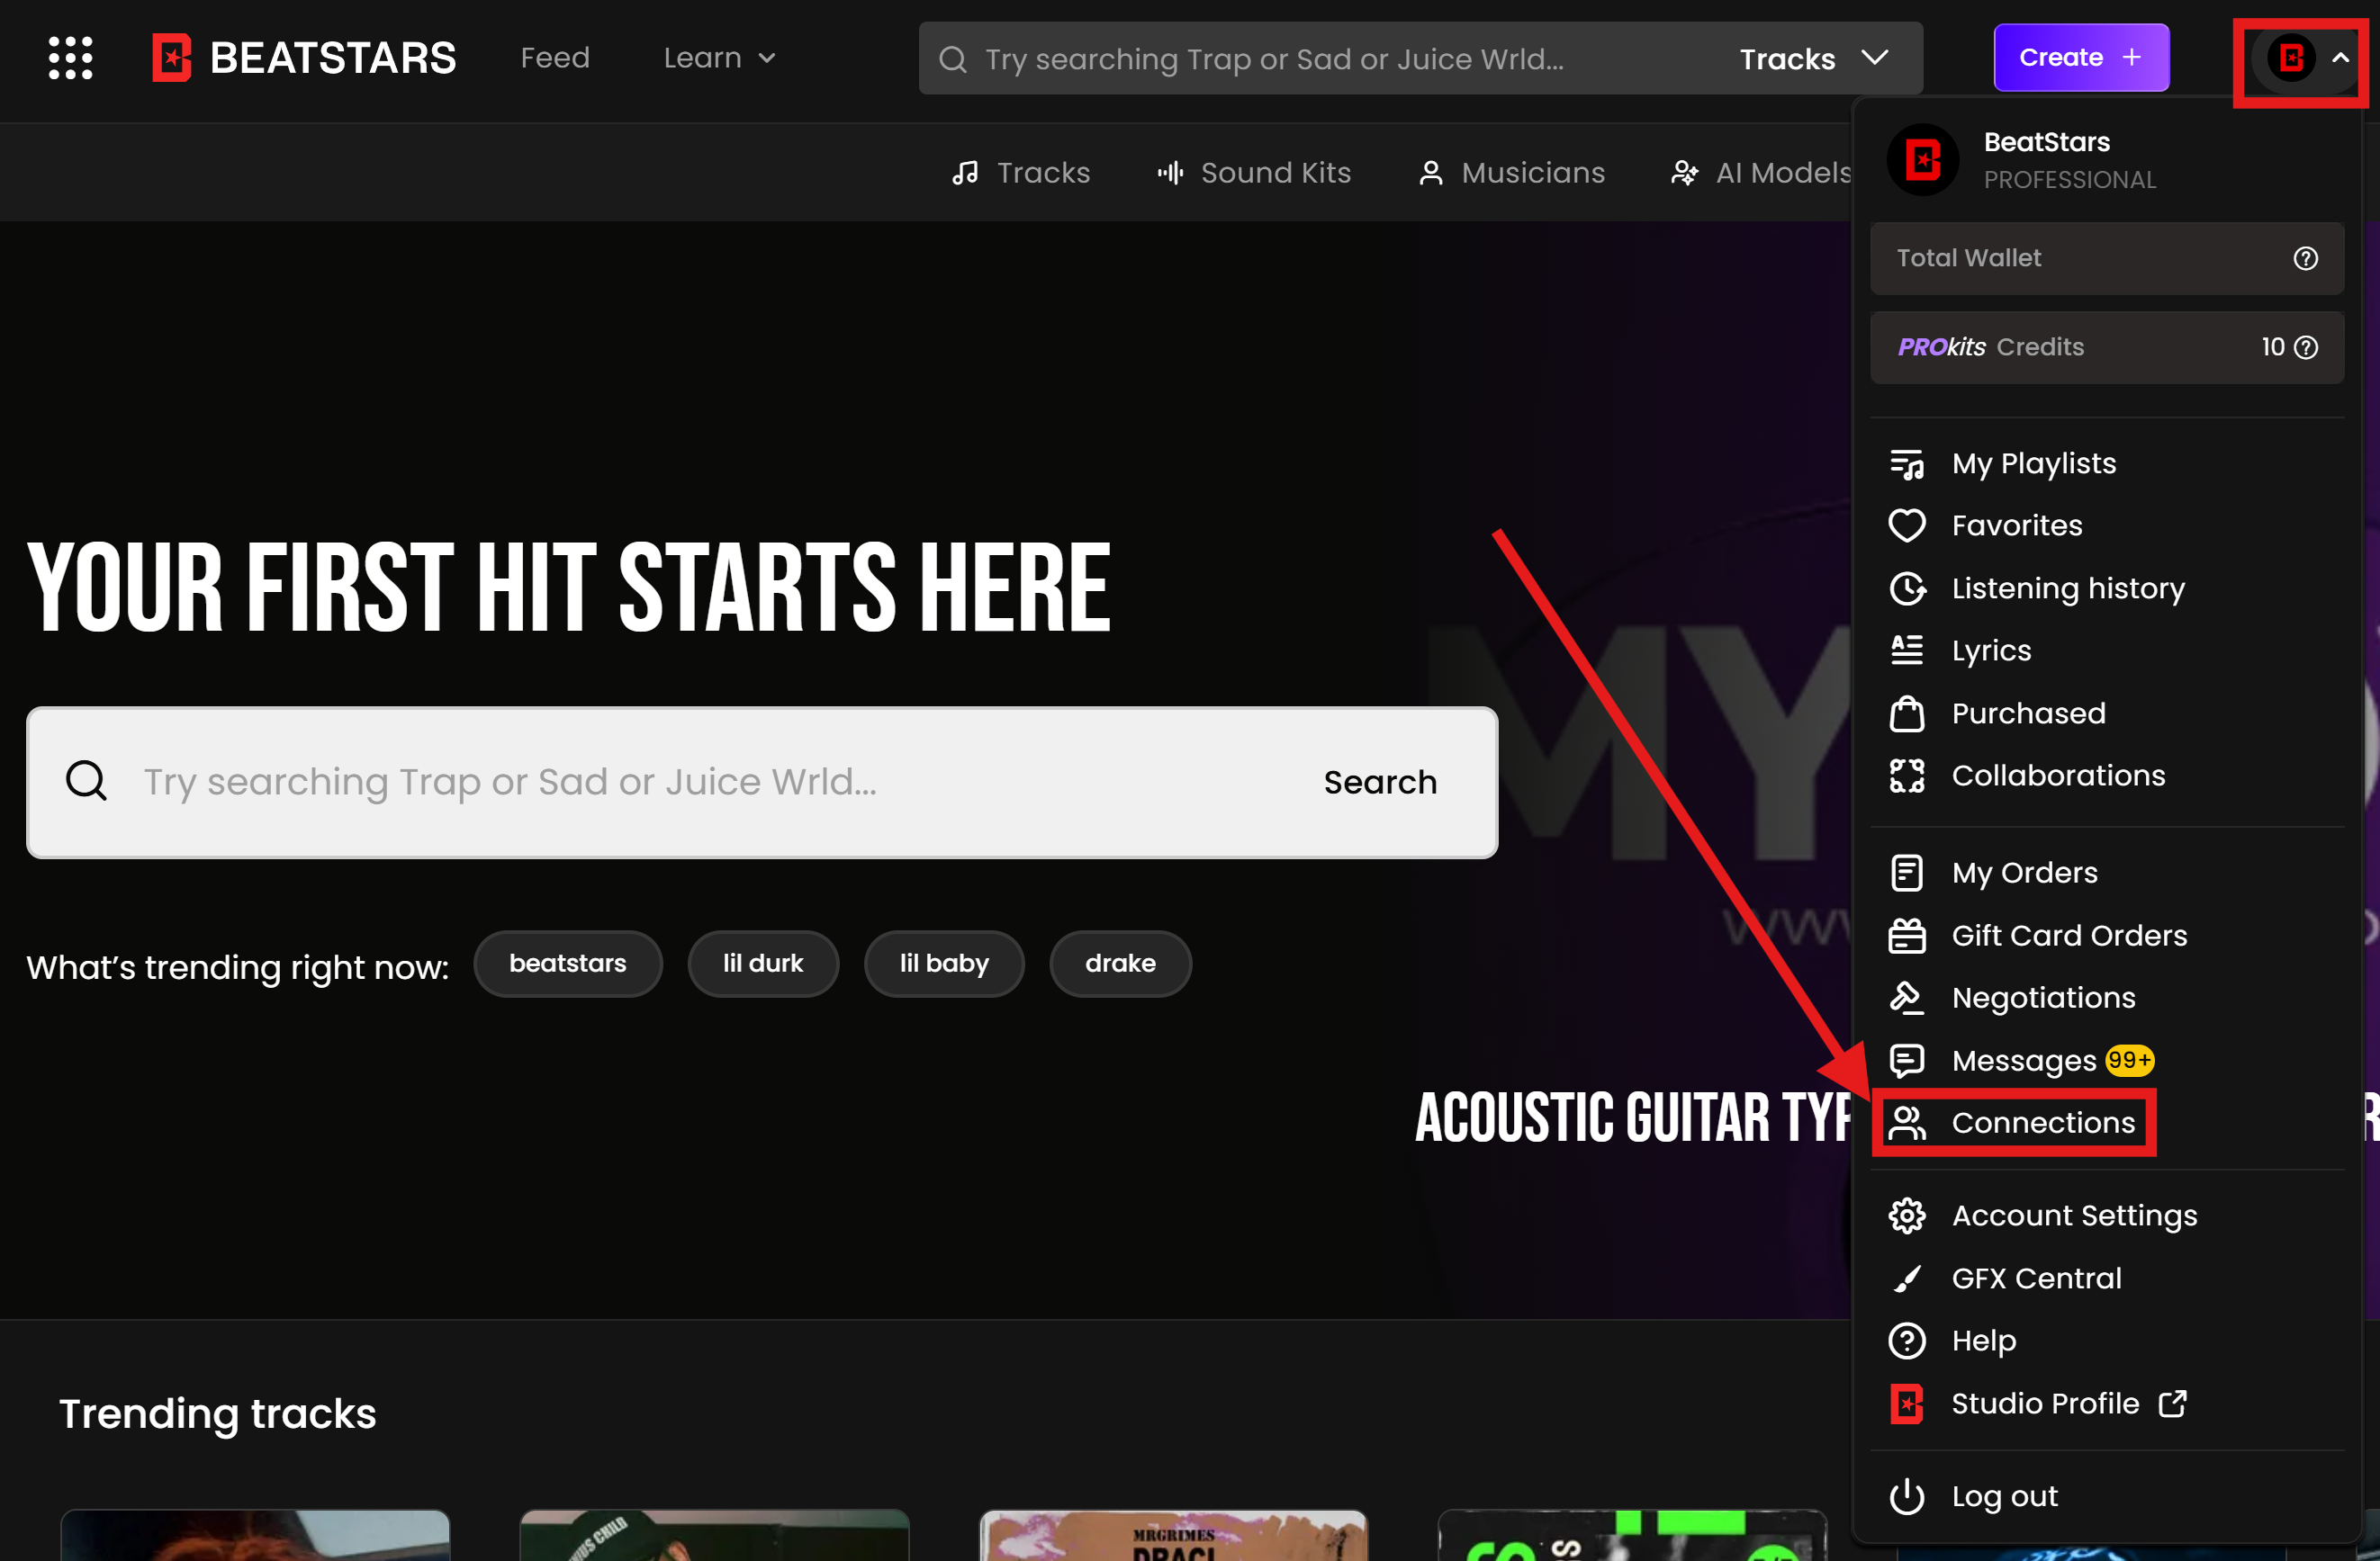Click the profile avatar icon in header

click(x=2291, y=58)
